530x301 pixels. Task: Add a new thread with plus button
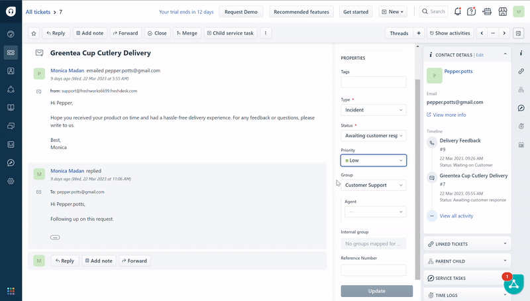(x=419, y=33)
